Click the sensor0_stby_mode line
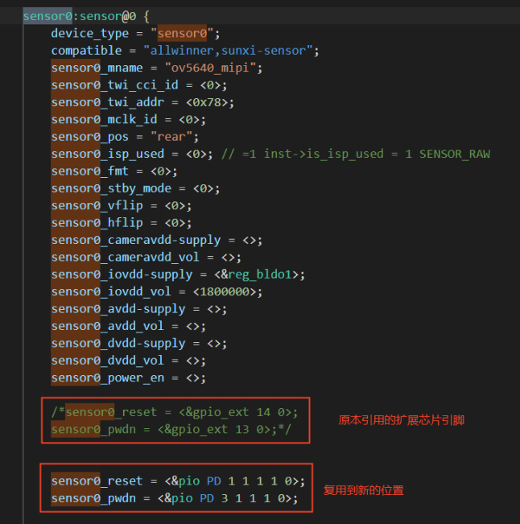This screenshot has width=520, height=524. (x=135, y=188)
